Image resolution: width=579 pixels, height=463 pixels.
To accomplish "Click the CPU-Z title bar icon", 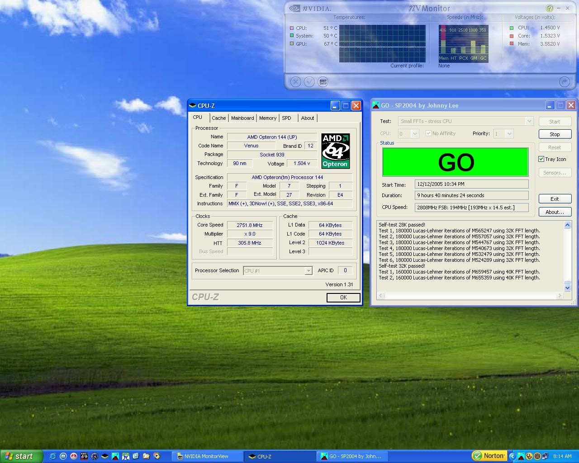I will [193, 106].
